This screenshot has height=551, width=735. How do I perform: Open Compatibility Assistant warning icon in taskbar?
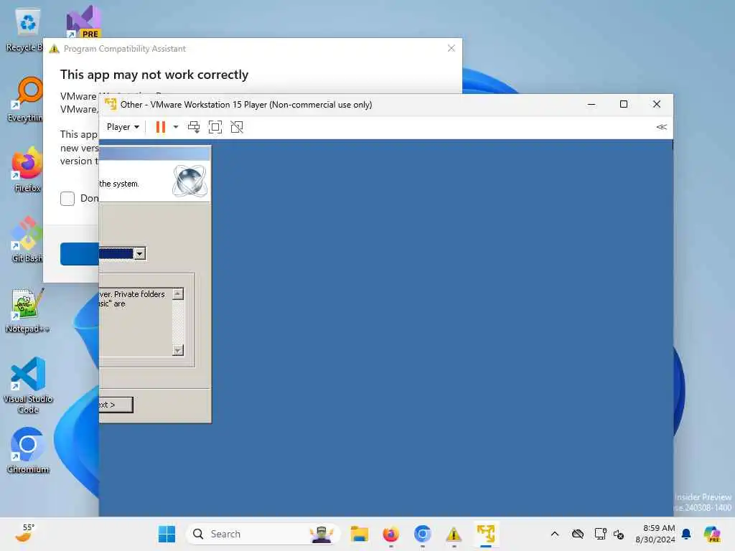(454, 534)
